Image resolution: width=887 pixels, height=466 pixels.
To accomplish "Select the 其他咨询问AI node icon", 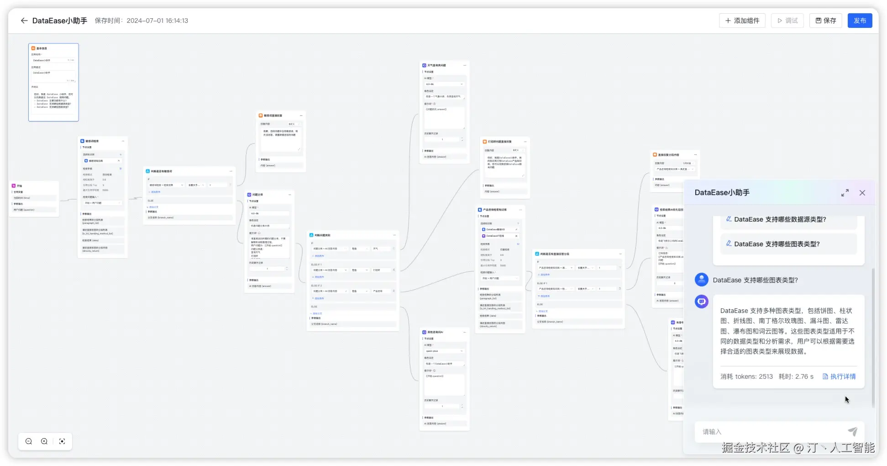I will (424, 332).
